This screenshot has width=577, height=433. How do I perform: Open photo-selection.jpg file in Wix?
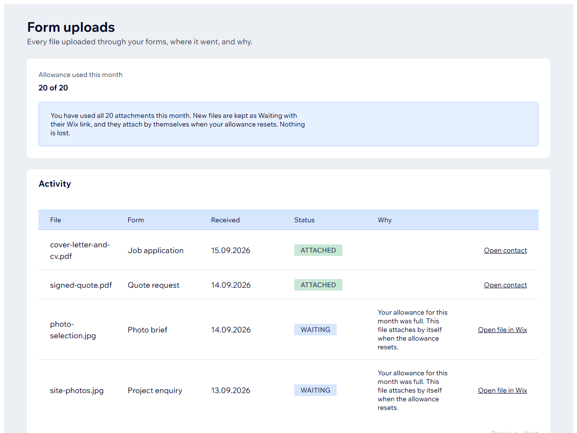coord(502,330)
